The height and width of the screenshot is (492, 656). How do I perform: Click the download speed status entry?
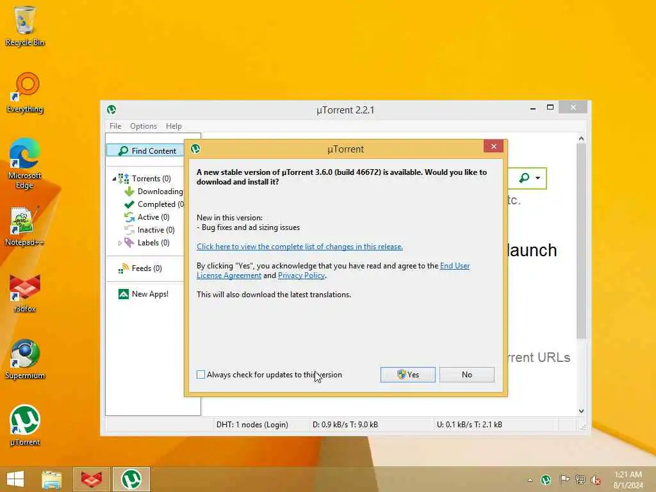[x=345, y=425]
